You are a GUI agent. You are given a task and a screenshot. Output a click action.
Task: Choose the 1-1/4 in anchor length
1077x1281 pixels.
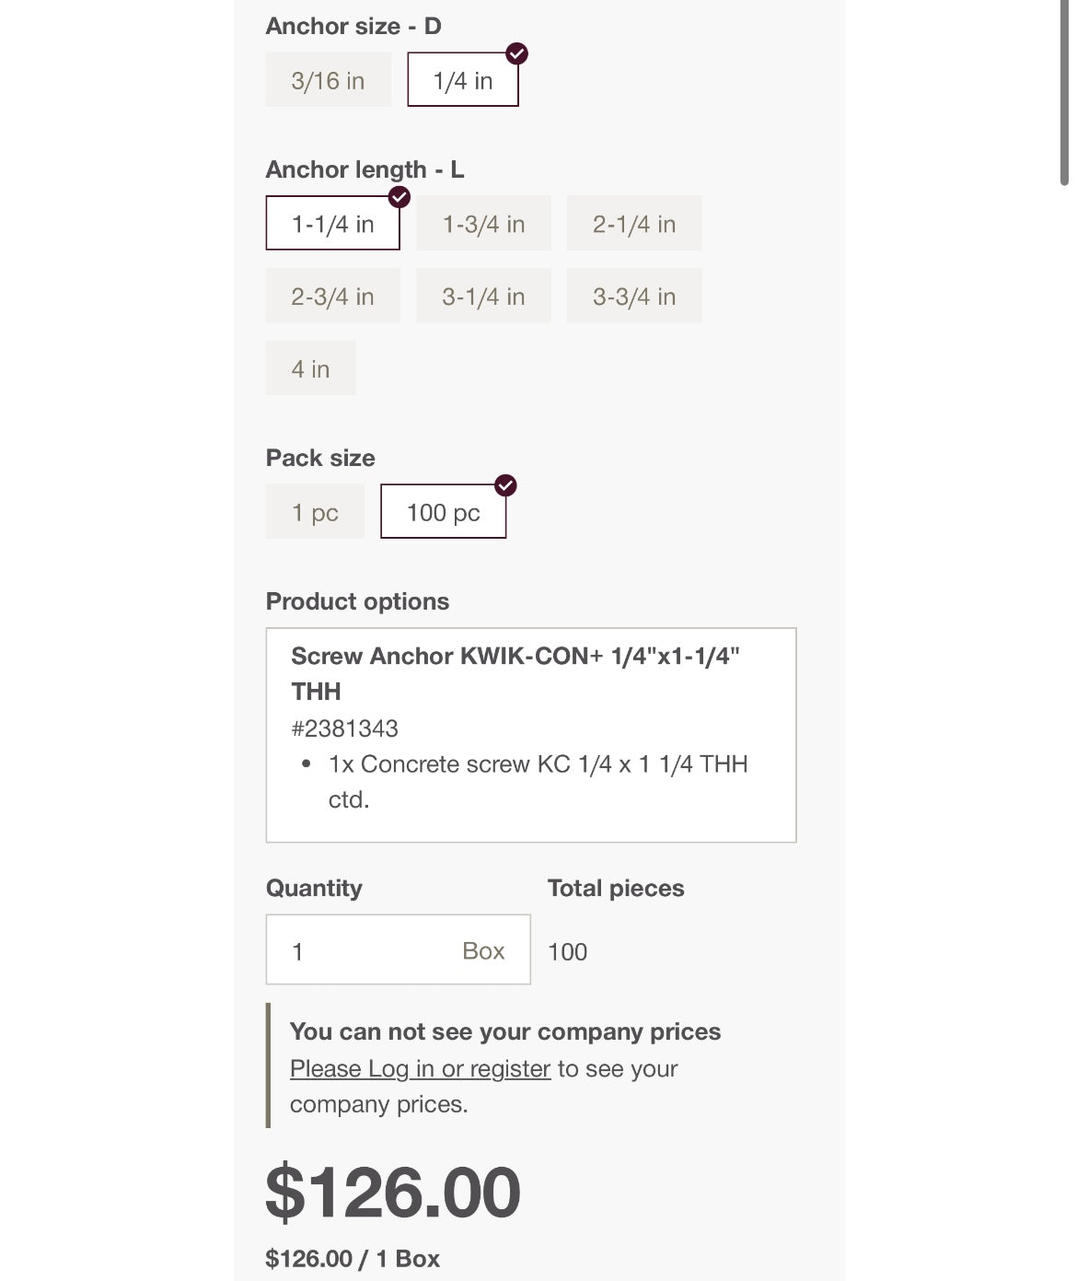click(x=332, y=224)
